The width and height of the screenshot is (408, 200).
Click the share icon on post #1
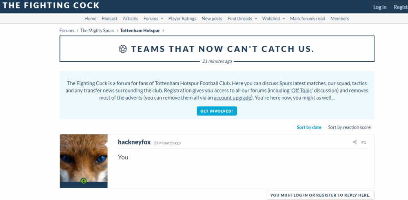[x=355, y=142]
